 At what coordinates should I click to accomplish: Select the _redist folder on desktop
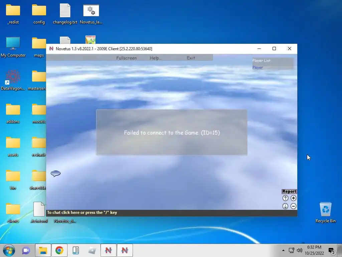coord(13,14)
